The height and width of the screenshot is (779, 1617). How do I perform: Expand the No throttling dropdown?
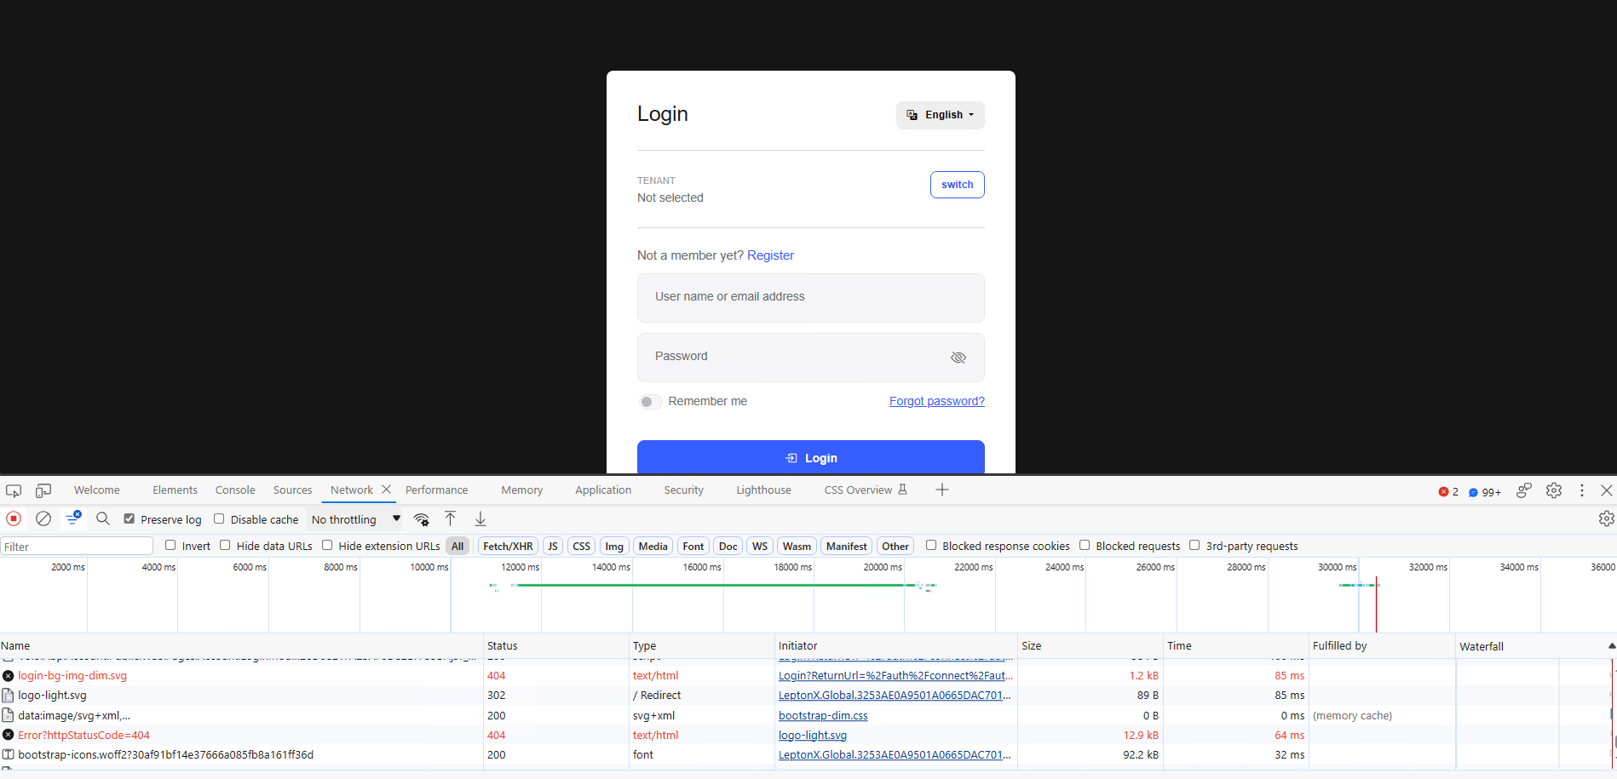(355, 519)
